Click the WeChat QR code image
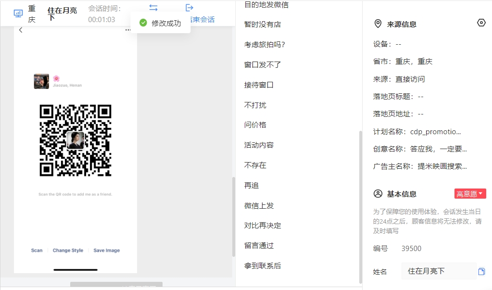This screenshot has height=290, width=492. [x=76, y=140]
